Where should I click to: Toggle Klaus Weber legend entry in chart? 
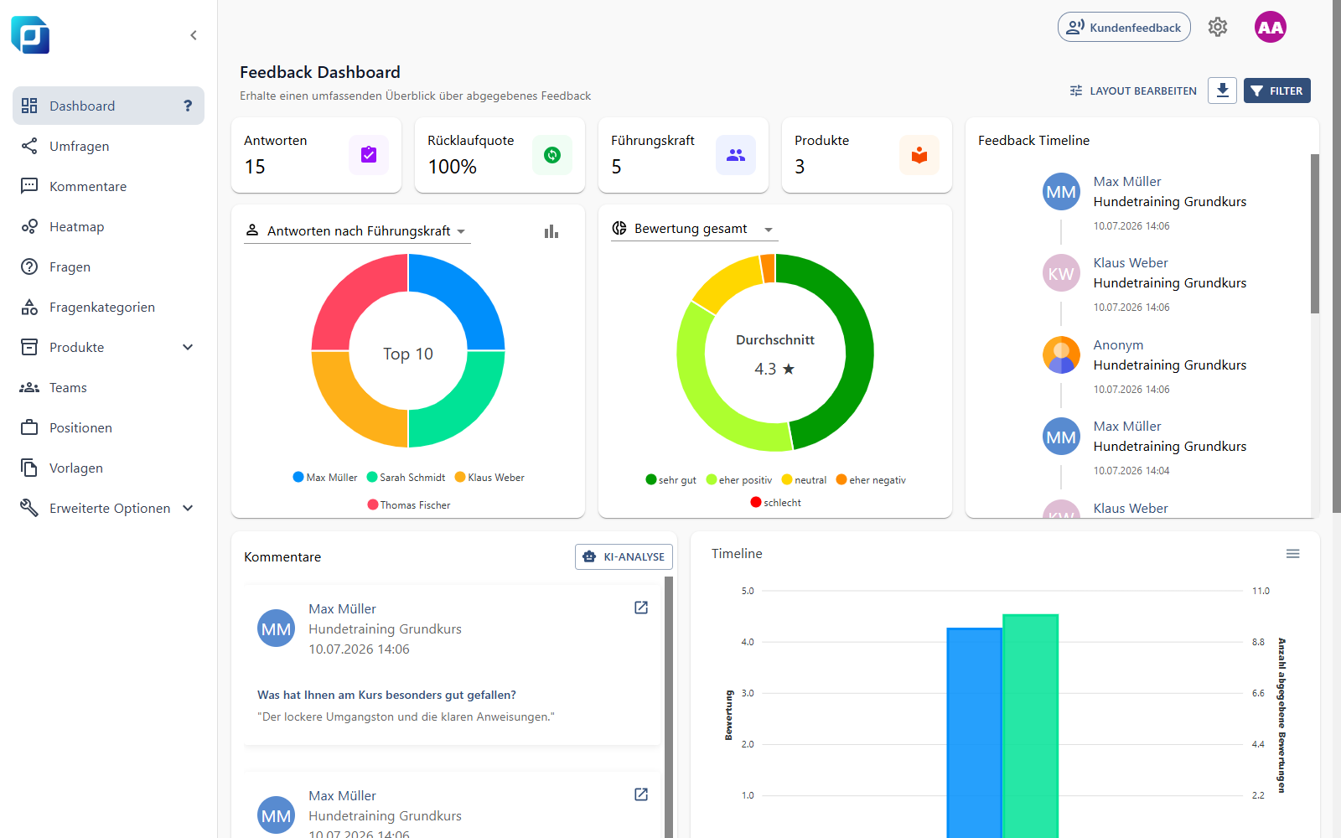point(489,478)
